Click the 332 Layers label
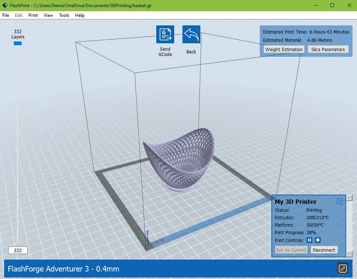357x279 pixels. (18, 34)
